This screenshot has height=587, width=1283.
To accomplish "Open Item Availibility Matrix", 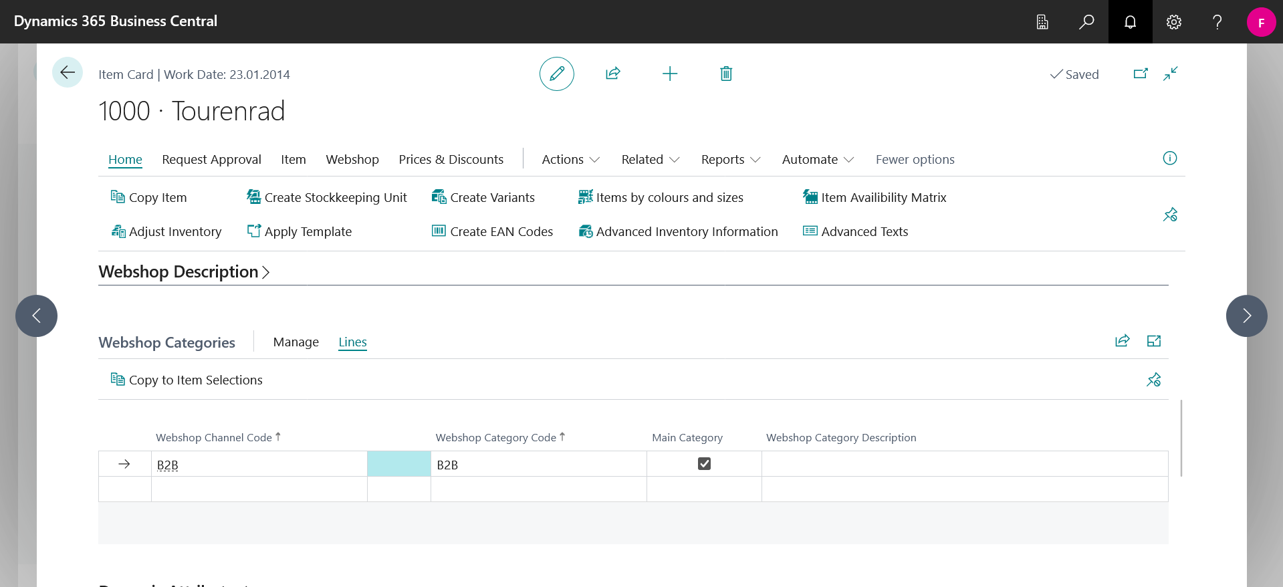I will click(874, 197).
